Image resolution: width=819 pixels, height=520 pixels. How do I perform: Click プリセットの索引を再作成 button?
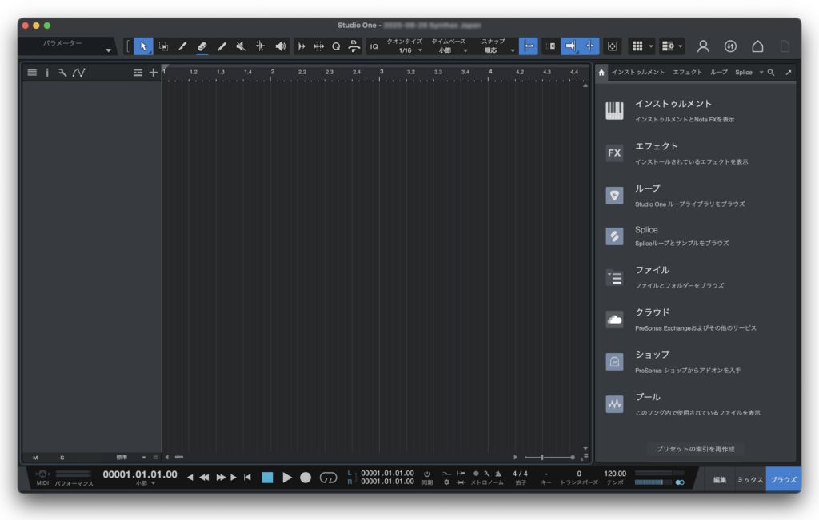click(695, 449)
